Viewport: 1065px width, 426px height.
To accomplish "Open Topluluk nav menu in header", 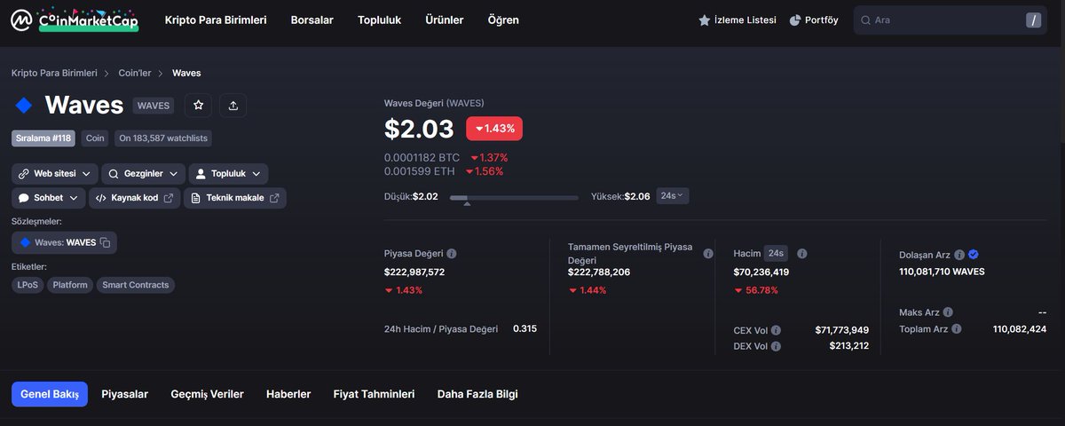I will point(380,20).
